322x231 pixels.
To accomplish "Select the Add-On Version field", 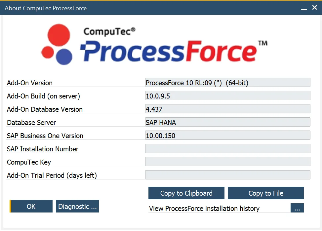I will [227, 82].
